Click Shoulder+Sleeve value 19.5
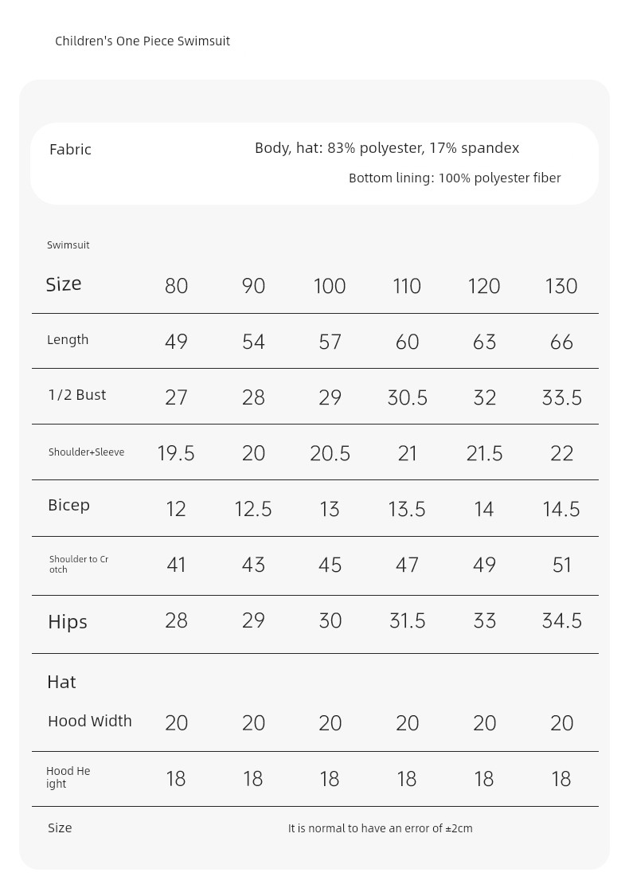Image resolution: width=629 pixels, height=896 pixels. click(x=176, y=453)
